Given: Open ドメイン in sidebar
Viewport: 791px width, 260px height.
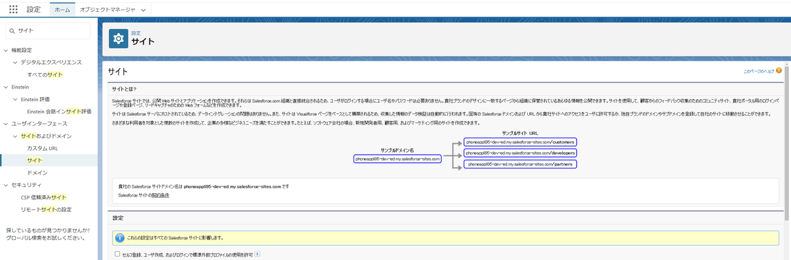Looking at the screenshot, I should point(37,173).
